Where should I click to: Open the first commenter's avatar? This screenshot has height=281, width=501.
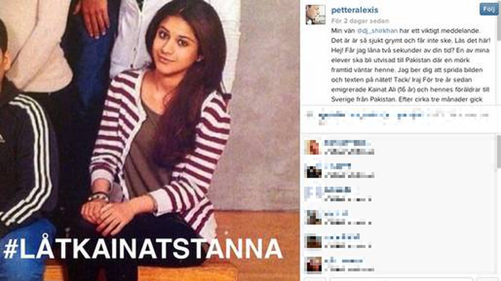313,147
